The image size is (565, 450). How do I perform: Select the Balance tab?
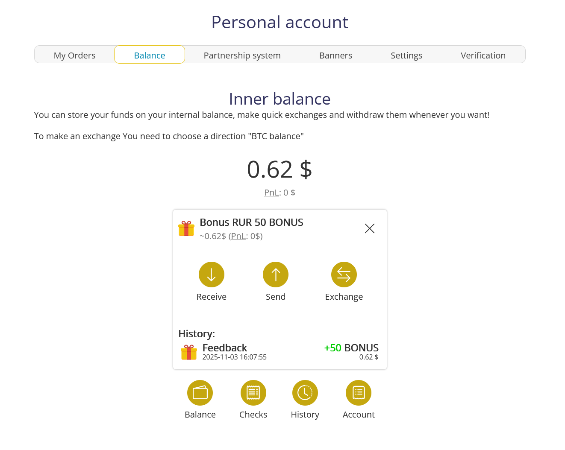click(149, 56)
